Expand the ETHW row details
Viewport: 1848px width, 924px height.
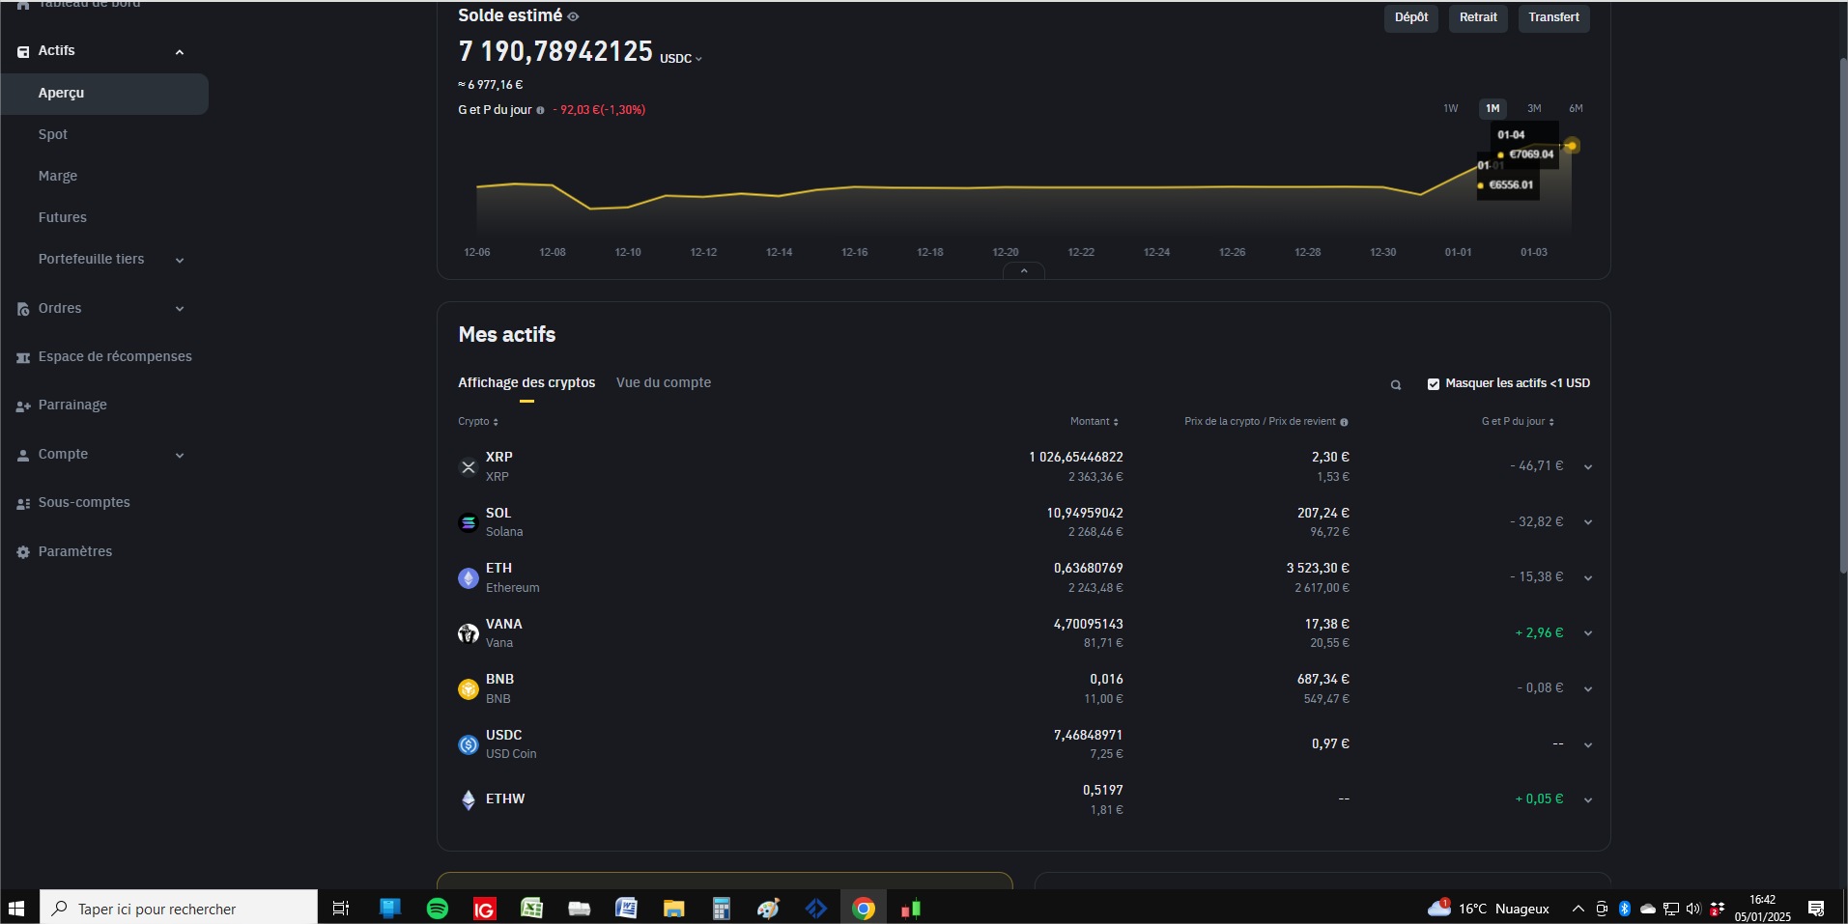(x=1588, y=800)
